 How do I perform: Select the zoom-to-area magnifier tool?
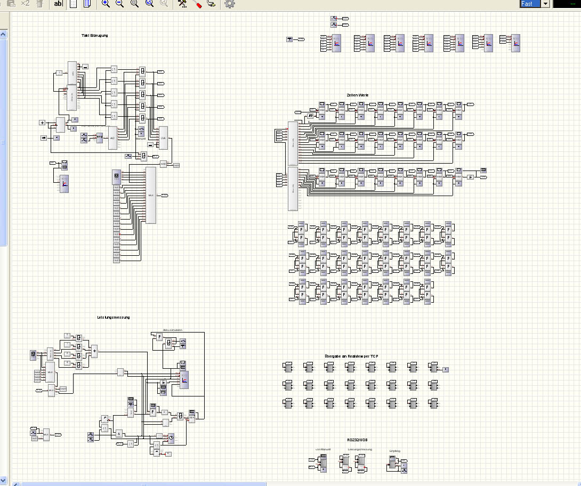click(x=134, y=4)
